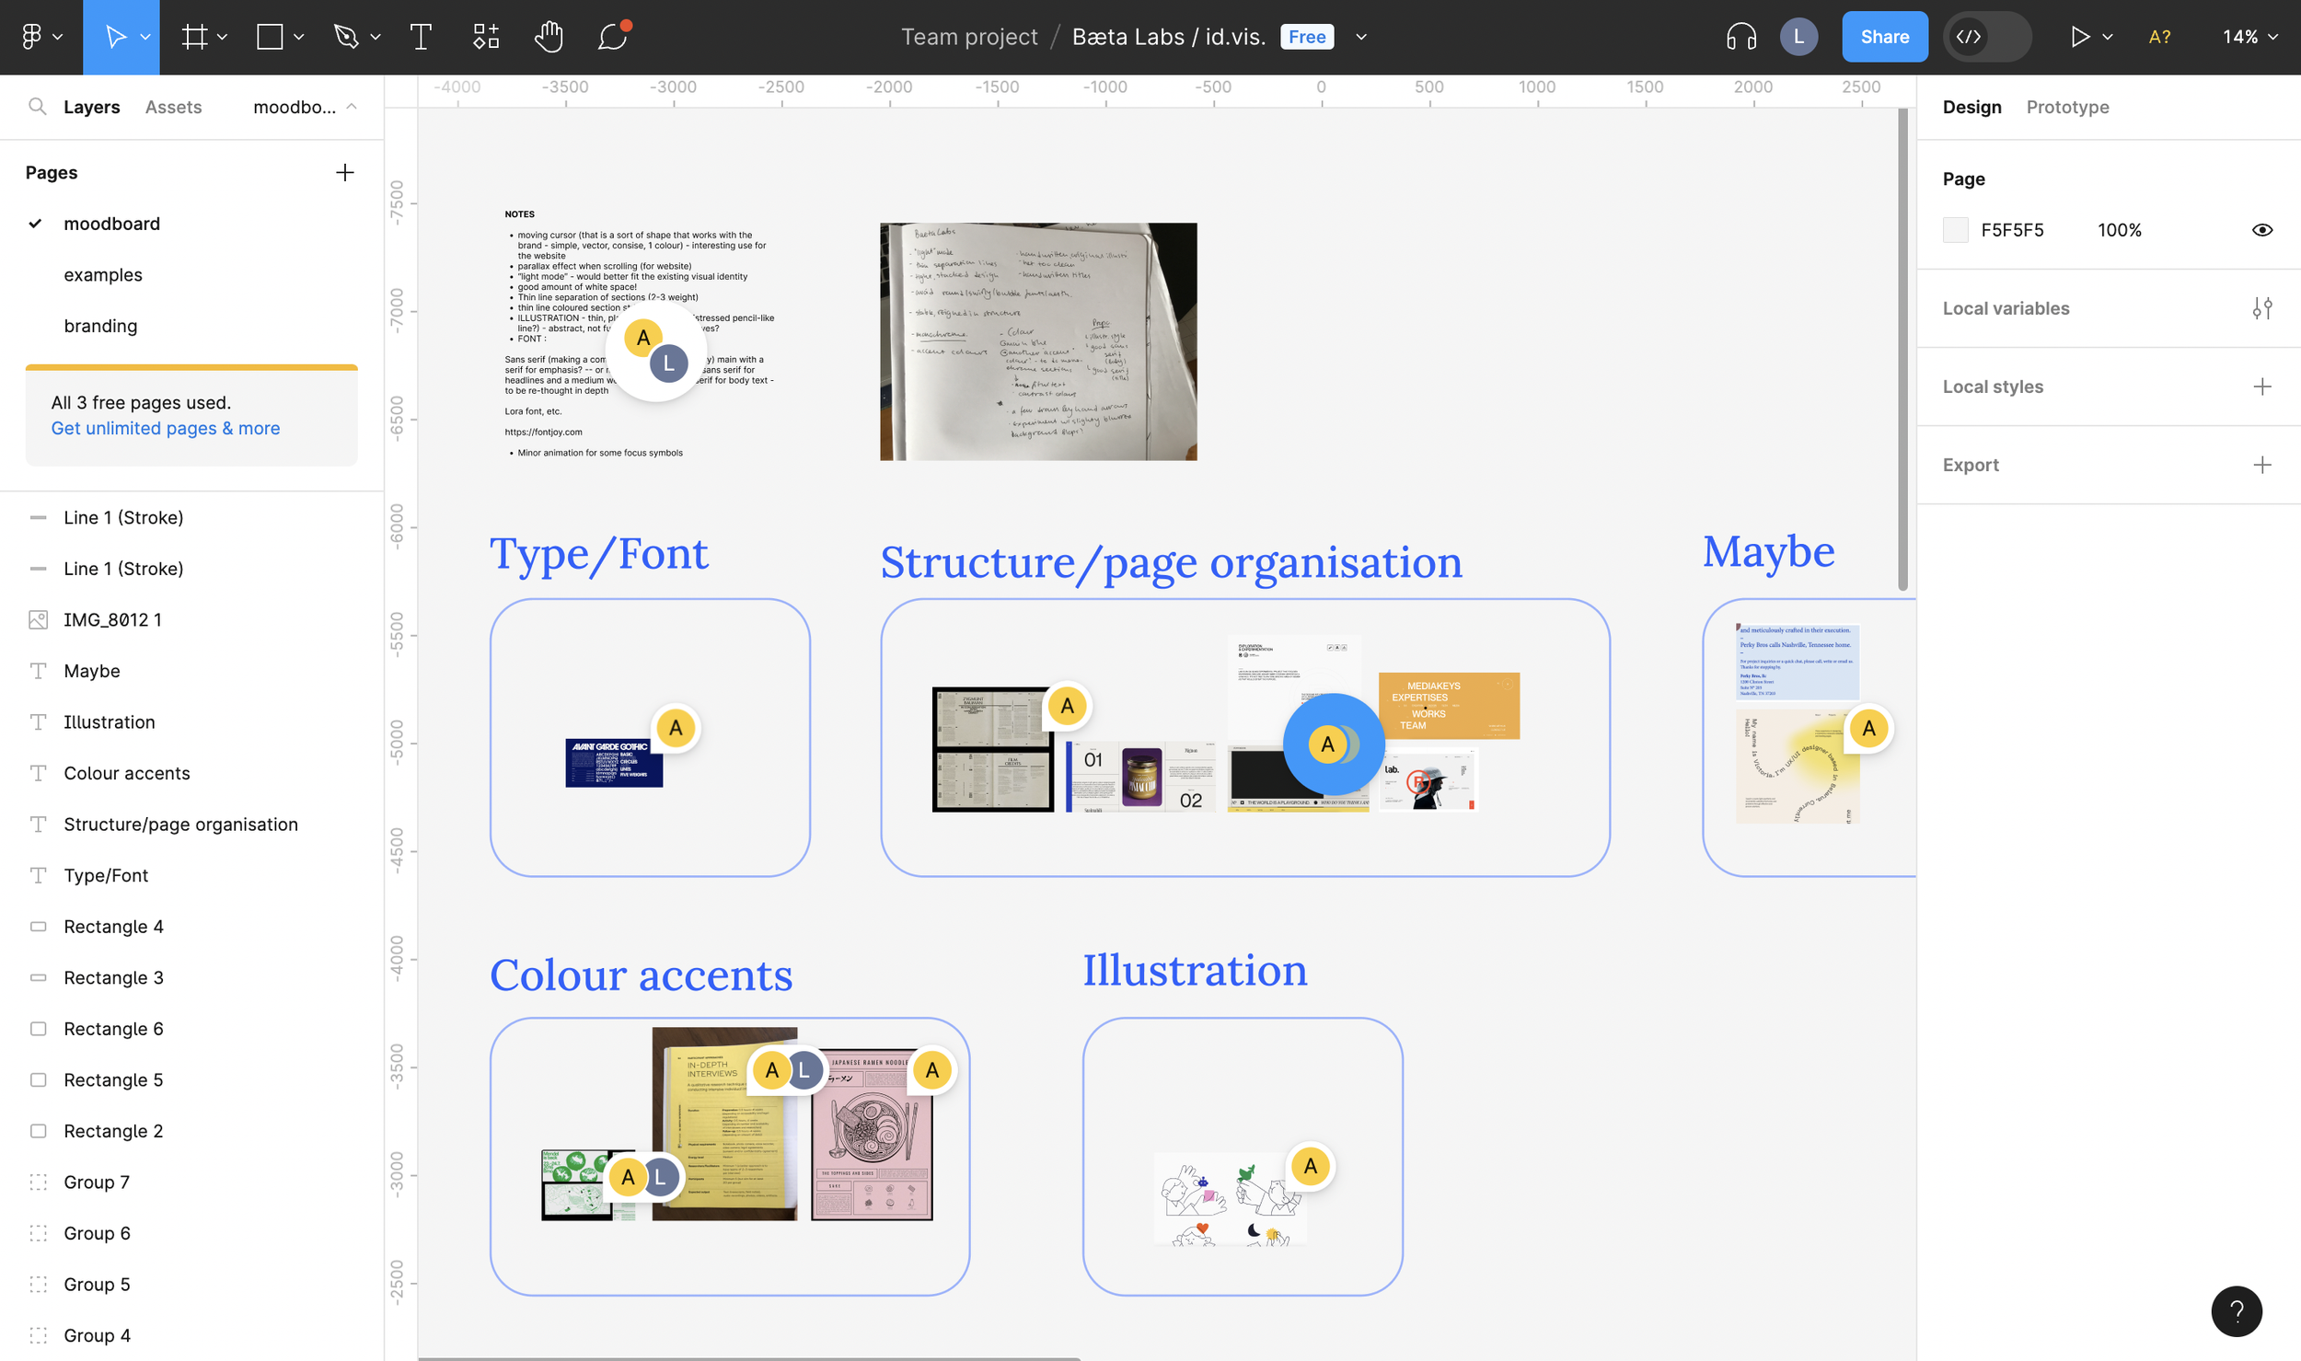The image size is (2301, 1361).
Task: Select the Text tool
Action: pyautogui.click(x=421, y=37)
